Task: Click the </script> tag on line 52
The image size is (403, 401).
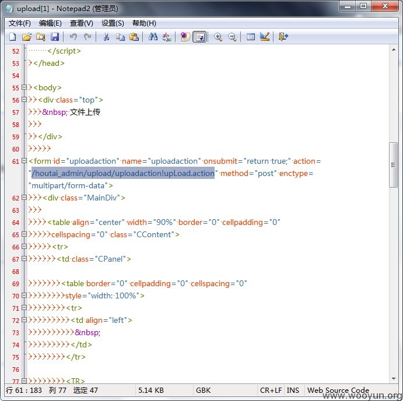Action: tap(64, 51)
